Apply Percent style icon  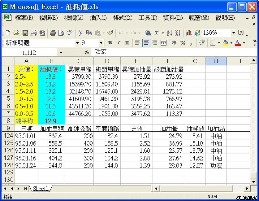(183, 43)
